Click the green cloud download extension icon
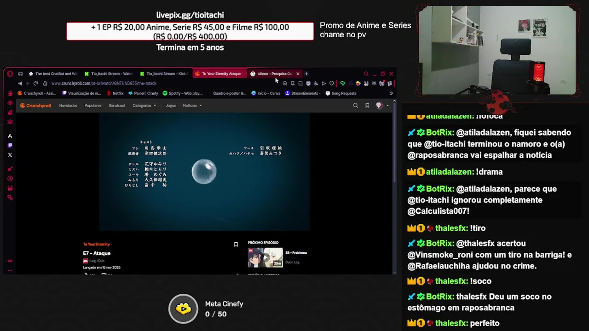Image resolution: width=589 pixels, height=331 pixels. (342, 83)
